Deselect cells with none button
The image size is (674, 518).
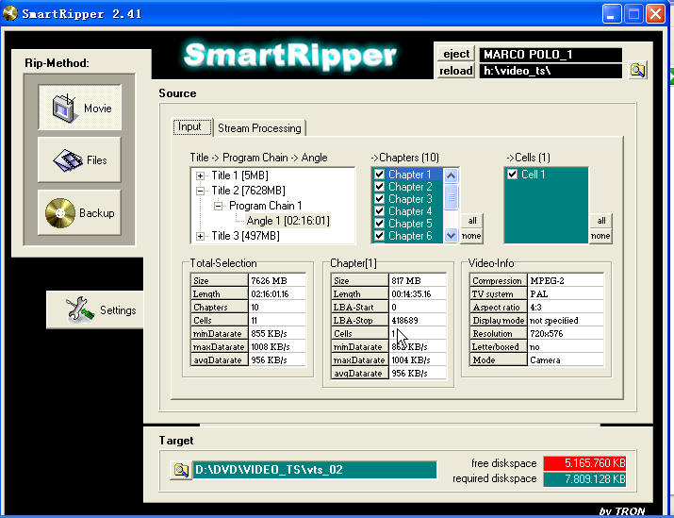pos(600,236)
